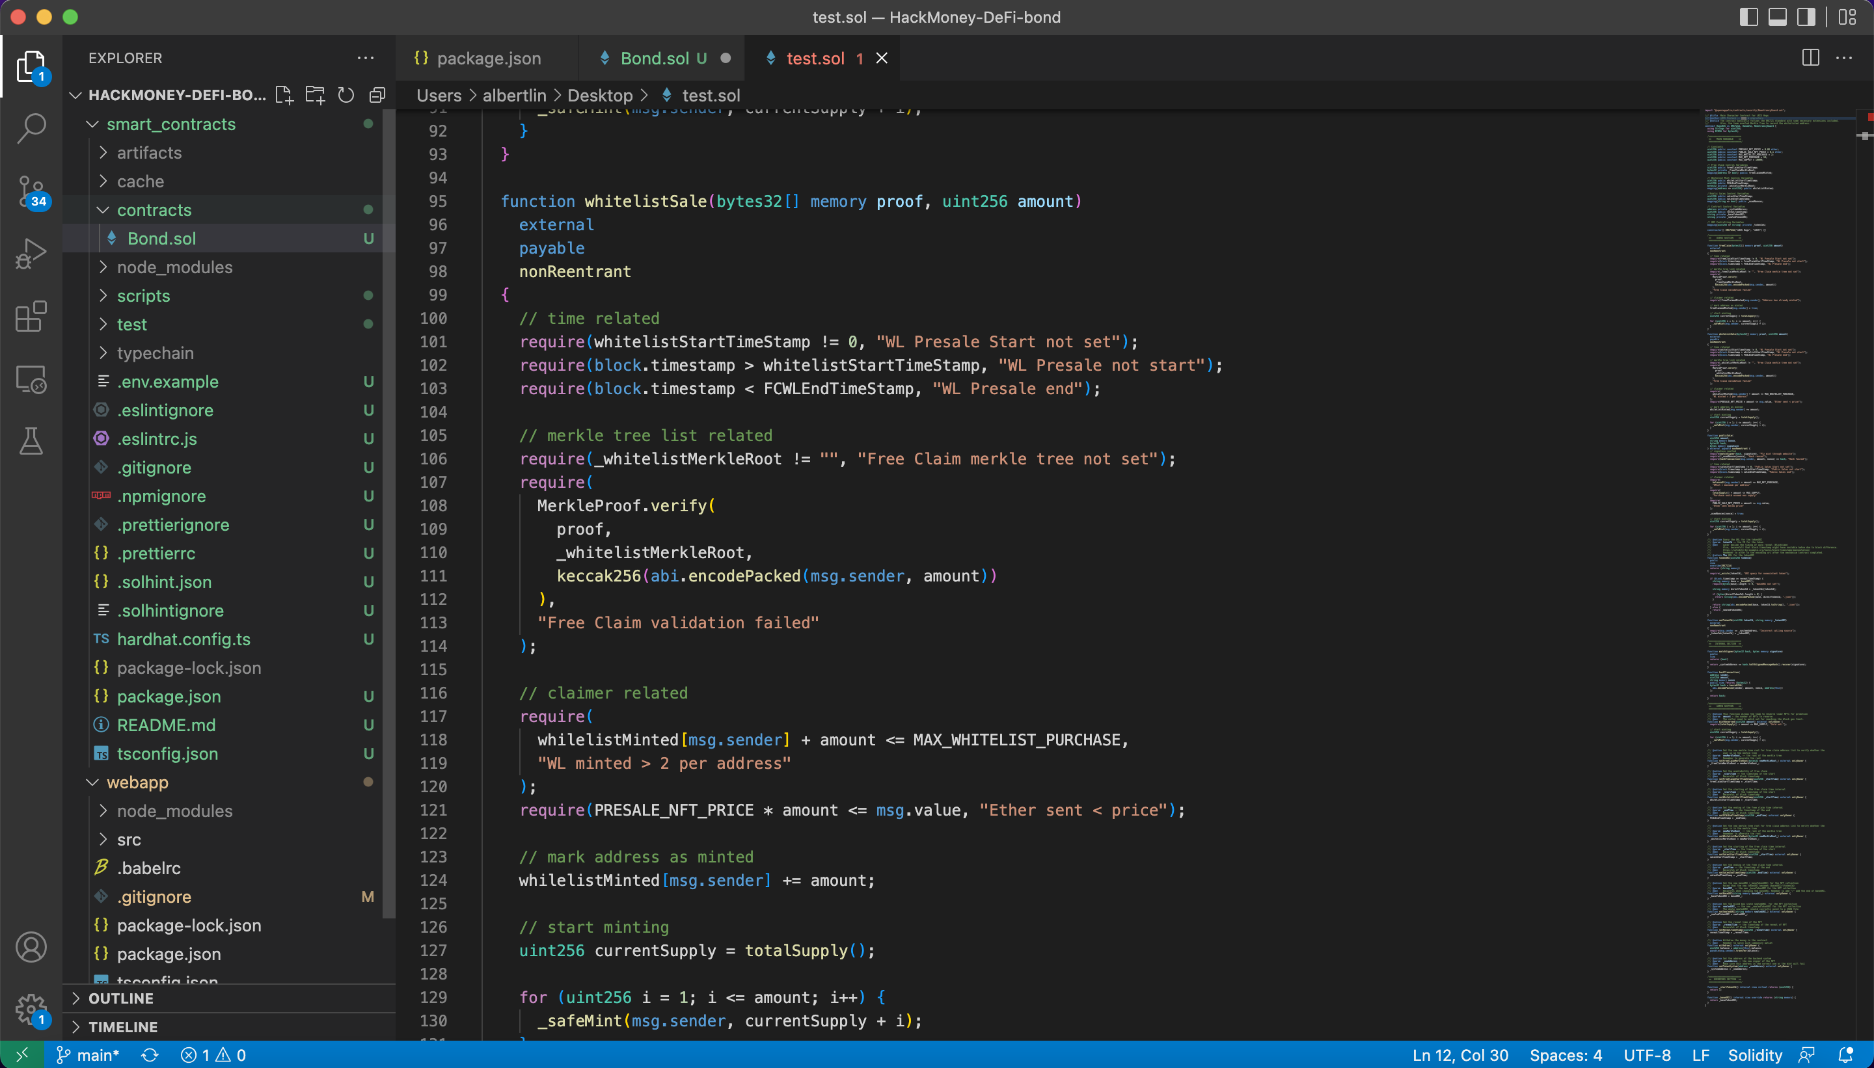Screen dimensions: 1874x1068
Task: Open explorer Views and More Actions menu
Action: coord(366,58)
